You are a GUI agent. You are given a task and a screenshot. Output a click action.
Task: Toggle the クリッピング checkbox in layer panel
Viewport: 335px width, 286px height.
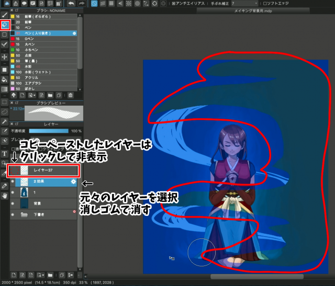pos(40,149)
